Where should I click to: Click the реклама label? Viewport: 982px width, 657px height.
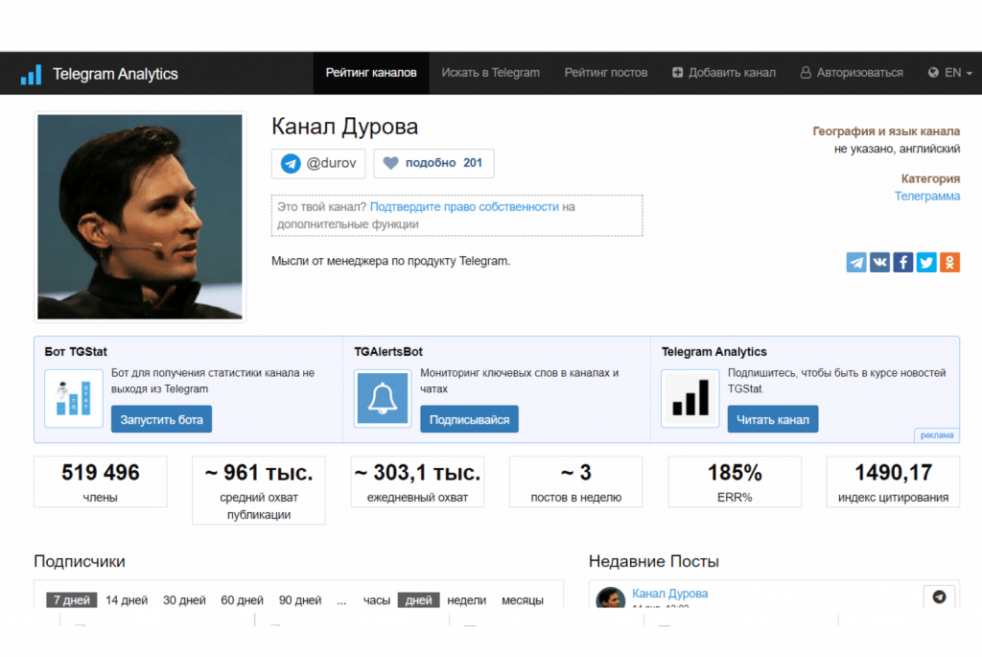pos(937,434)
